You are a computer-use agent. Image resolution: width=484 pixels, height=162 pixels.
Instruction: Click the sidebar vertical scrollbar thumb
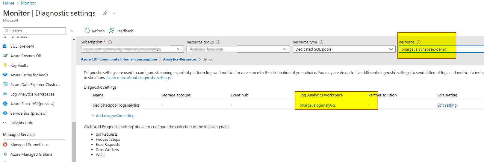74,142
